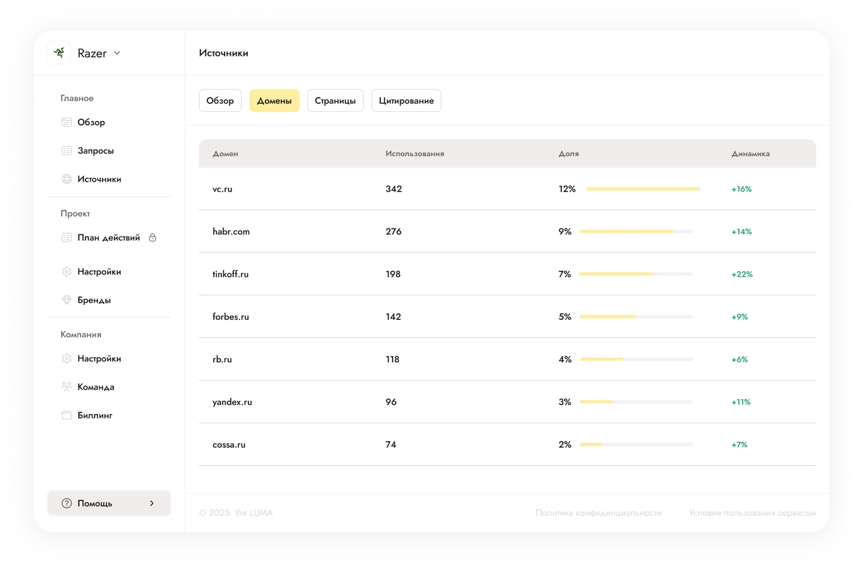Open the Razer project dropdown chevron
This screenshot has width=863, height=569.
coord(117,53)
